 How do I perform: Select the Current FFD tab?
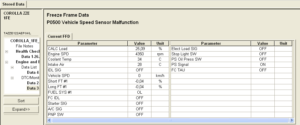pos(59,36)
